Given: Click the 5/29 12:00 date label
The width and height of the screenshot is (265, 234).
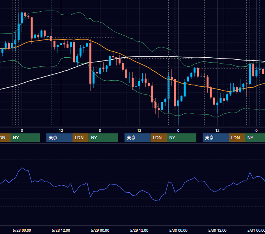Looking at the screenshot, I should pos(139,230).
